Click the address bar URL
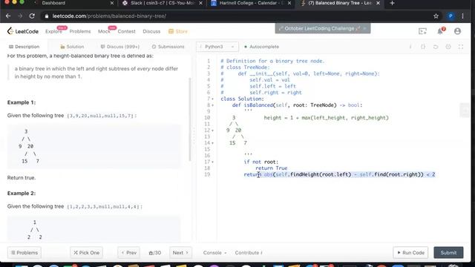 point(109,16)
